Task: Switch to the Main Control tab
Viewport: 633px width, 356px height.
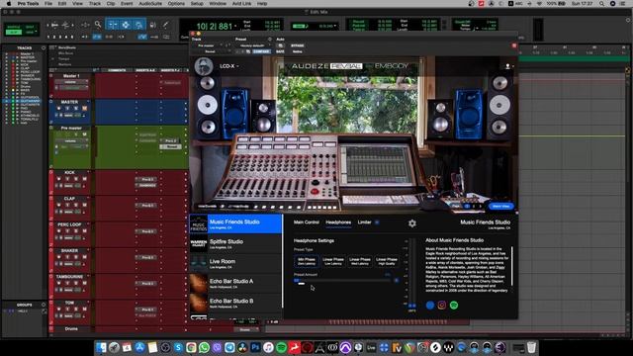Action: (307, 222)
